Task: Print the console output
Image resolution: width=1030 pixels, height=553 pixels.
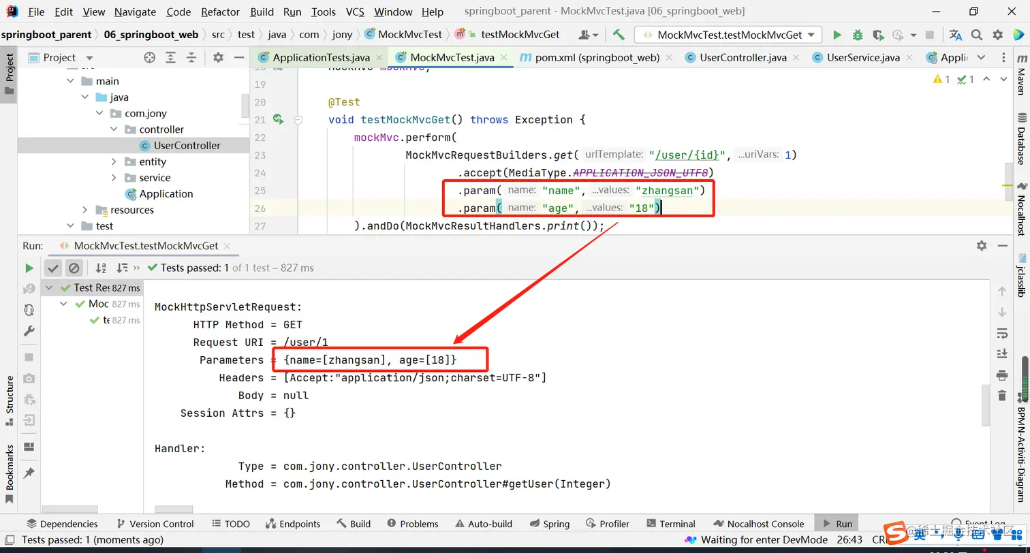Action: tap(1002, 375)
